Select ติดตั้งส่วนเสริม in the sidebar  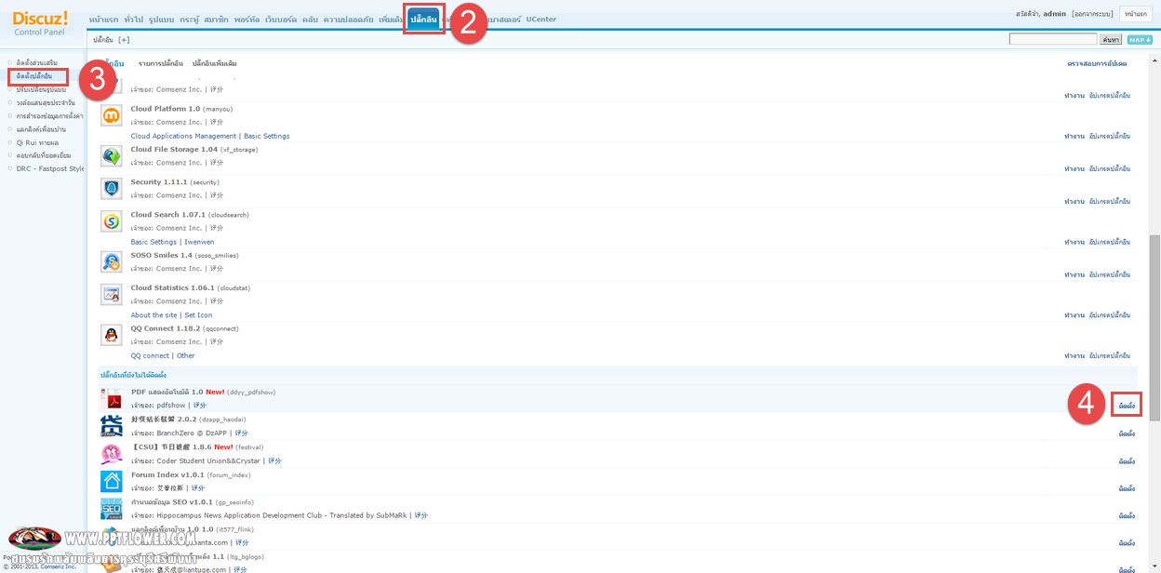coord(37,62)
